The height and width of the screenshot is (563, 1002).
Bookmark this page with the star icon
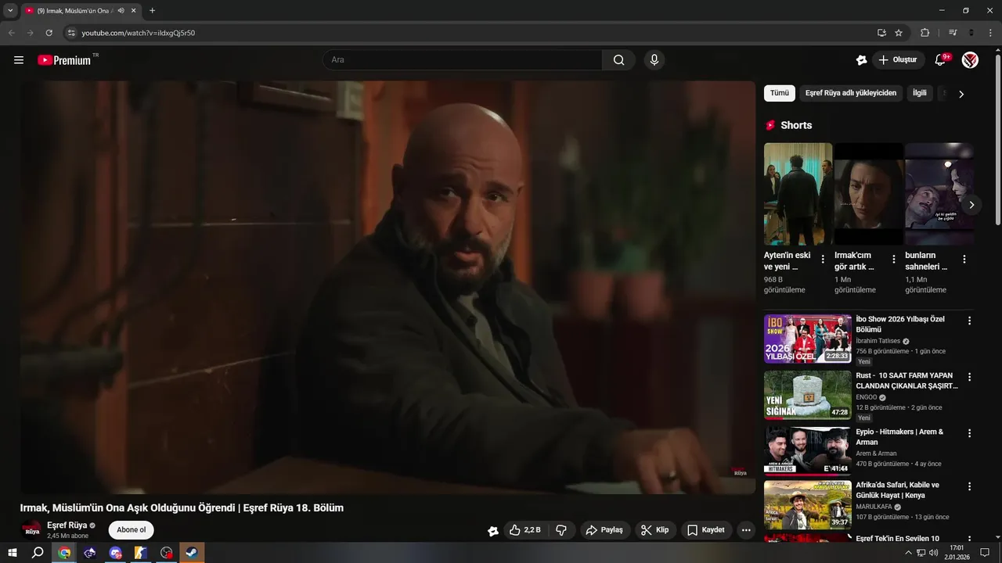click(899, 33)
